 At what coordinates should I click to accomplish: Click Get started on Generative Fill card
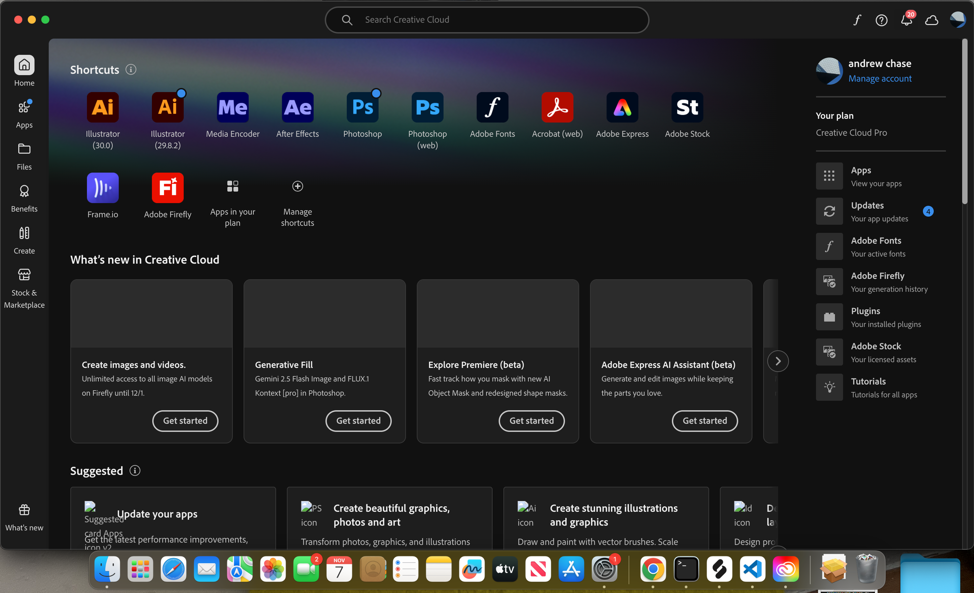click(x=358, y=420)
